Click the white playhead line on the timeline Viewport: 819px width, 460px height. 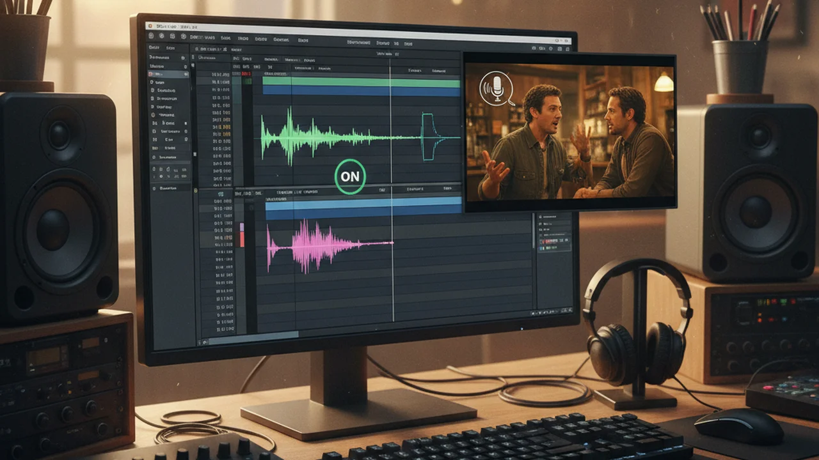391,192
